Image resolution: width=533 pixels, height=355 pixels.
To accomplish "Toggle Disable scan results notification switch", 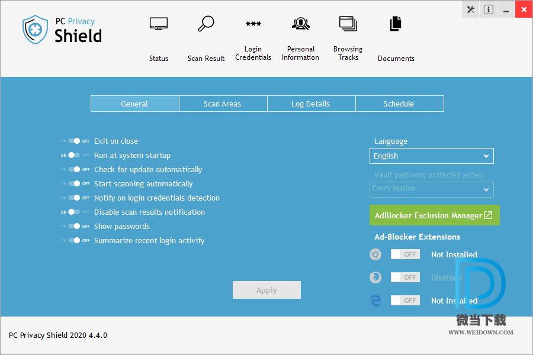I will click(x=75, y=212).
